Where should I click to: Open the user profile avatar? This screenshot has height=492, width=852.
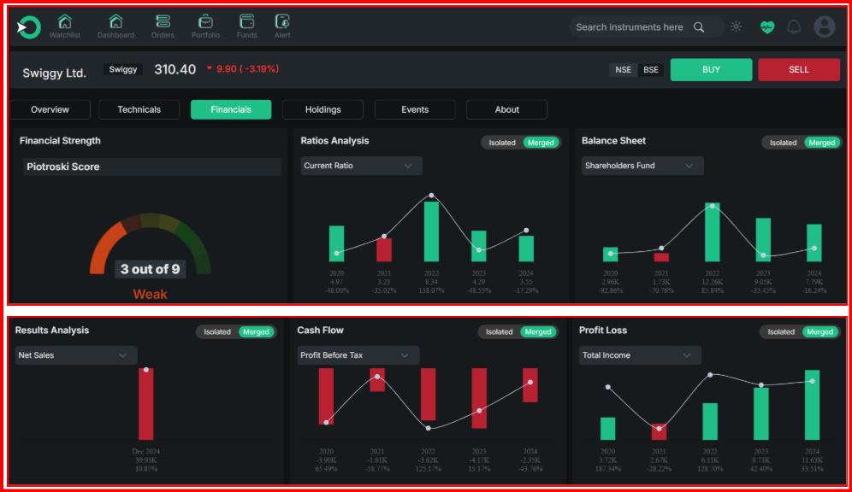click(x=825, y=26)
